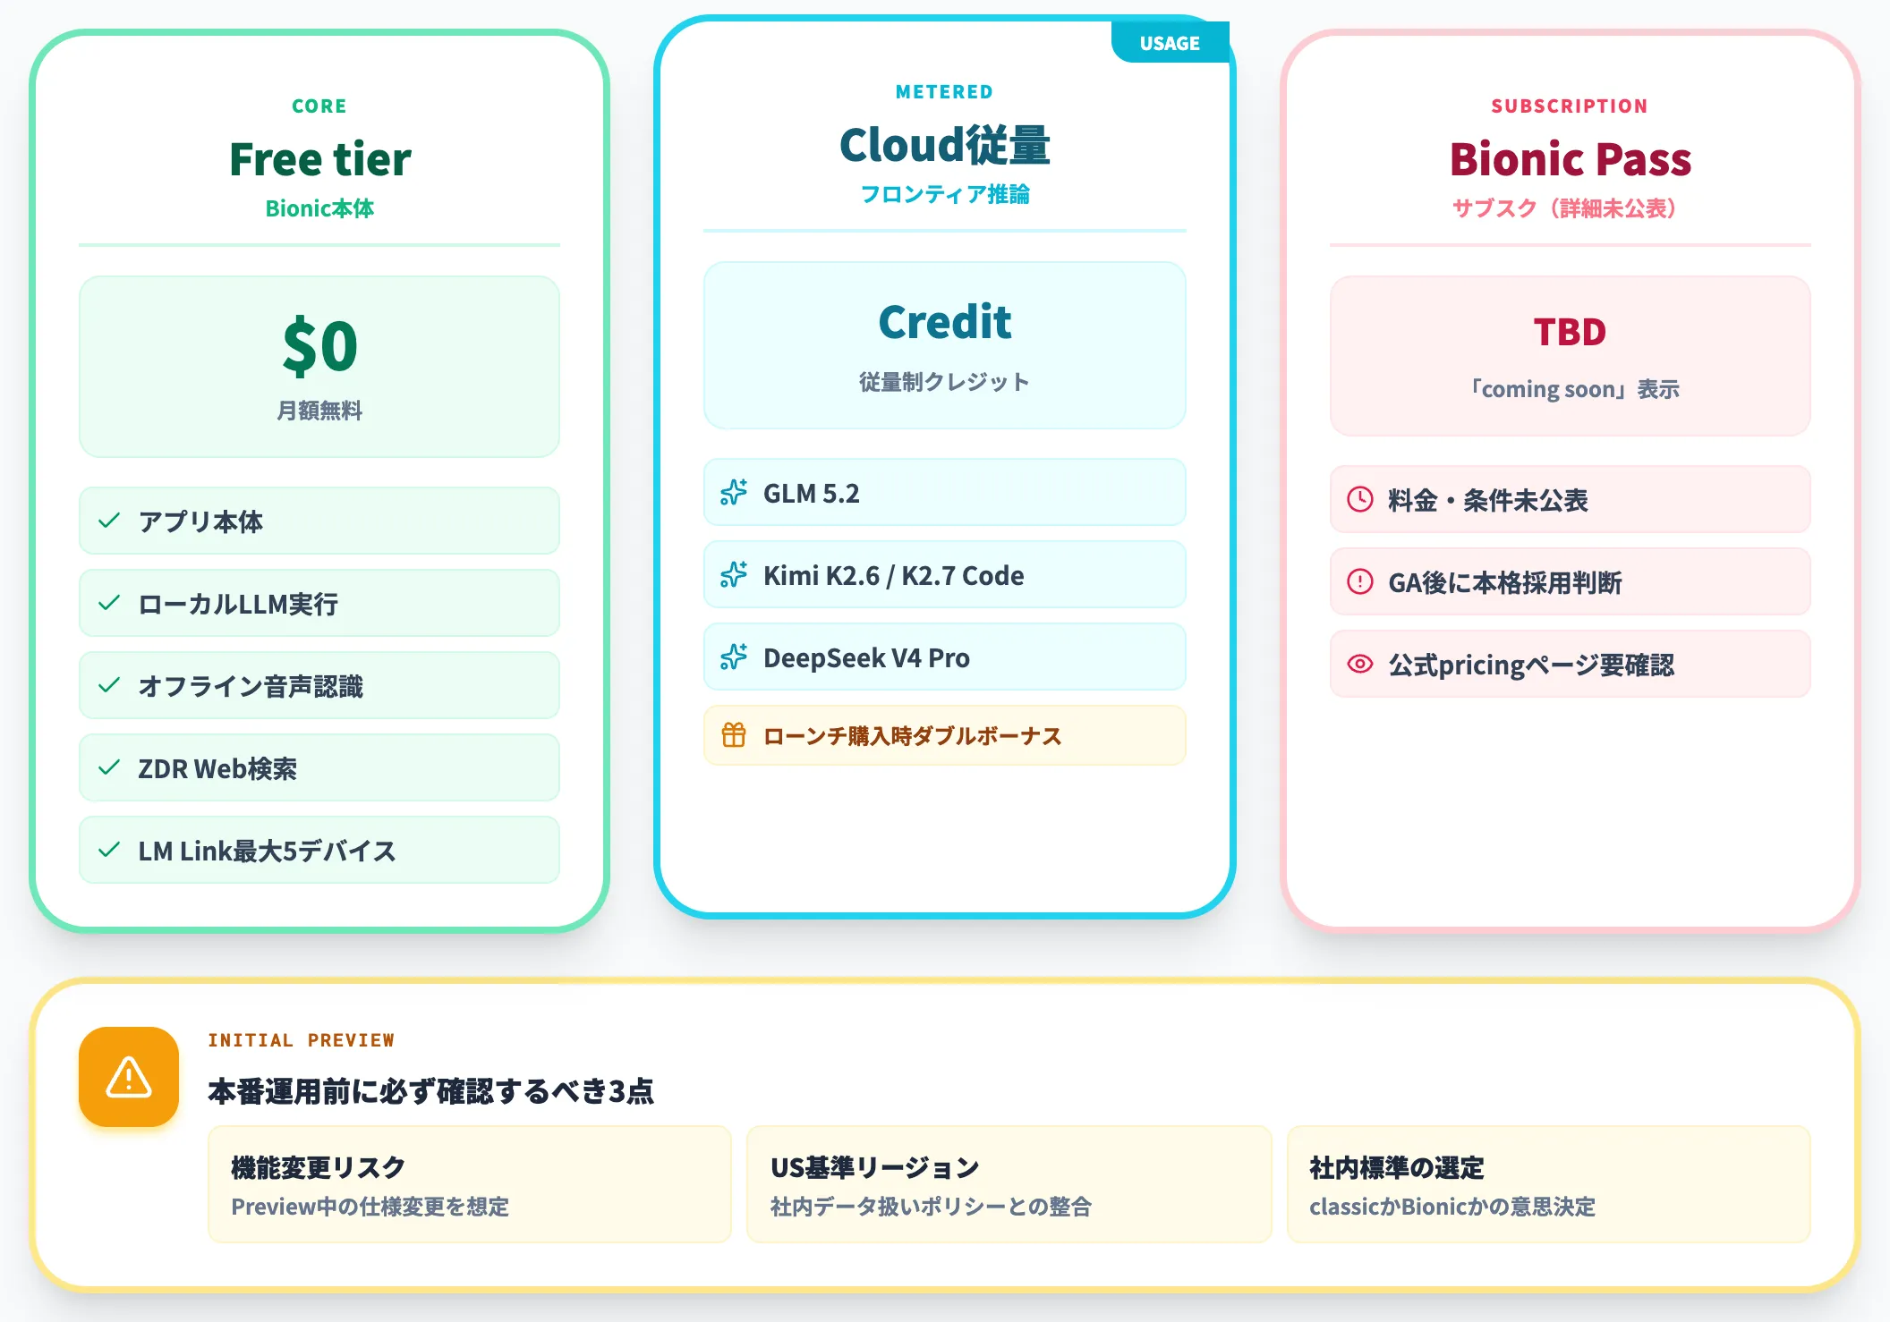1890x1322 pixels.
Task: Click the アプリ本体 feature text
Action: point(200,521)
